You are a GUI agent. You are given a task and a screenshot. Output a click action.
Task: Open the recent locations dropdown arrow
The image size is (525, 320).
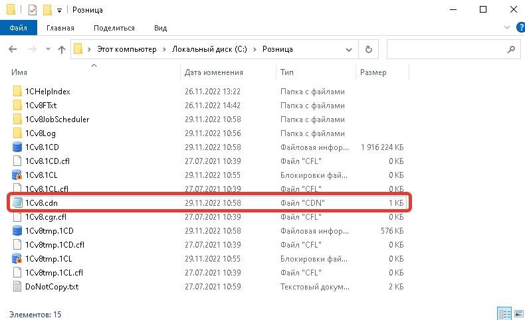pyautogui.click(x=48, y=49)
